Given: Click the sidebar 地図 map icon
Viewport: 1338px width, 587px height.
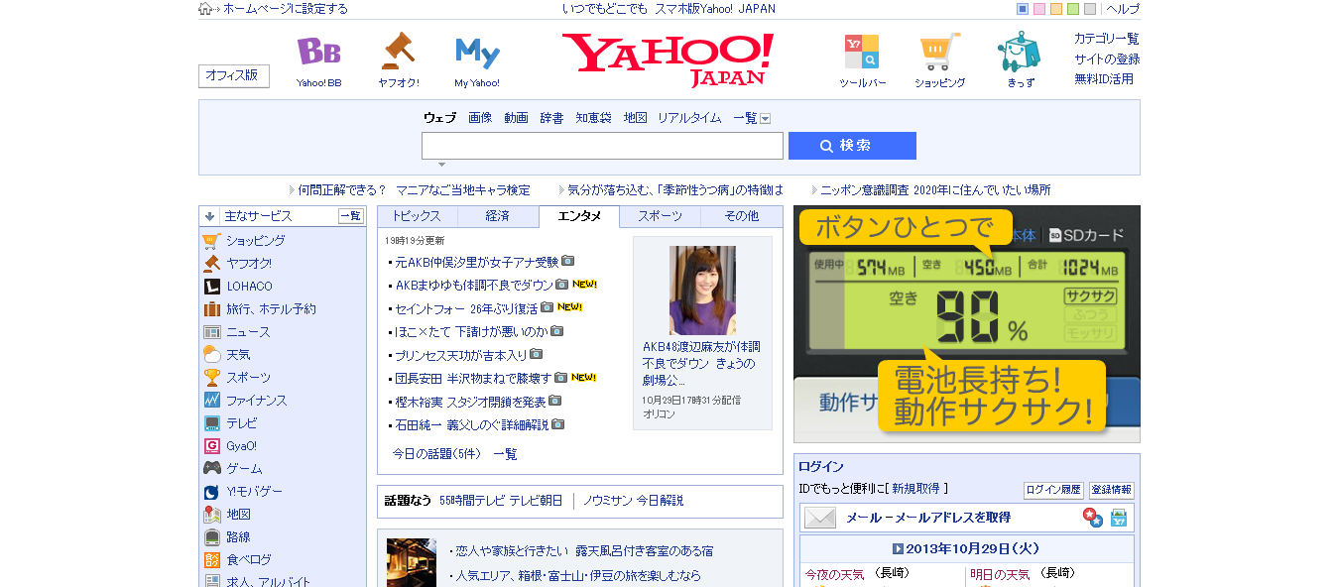Looking at the screenshot, I should click(211, 515).
